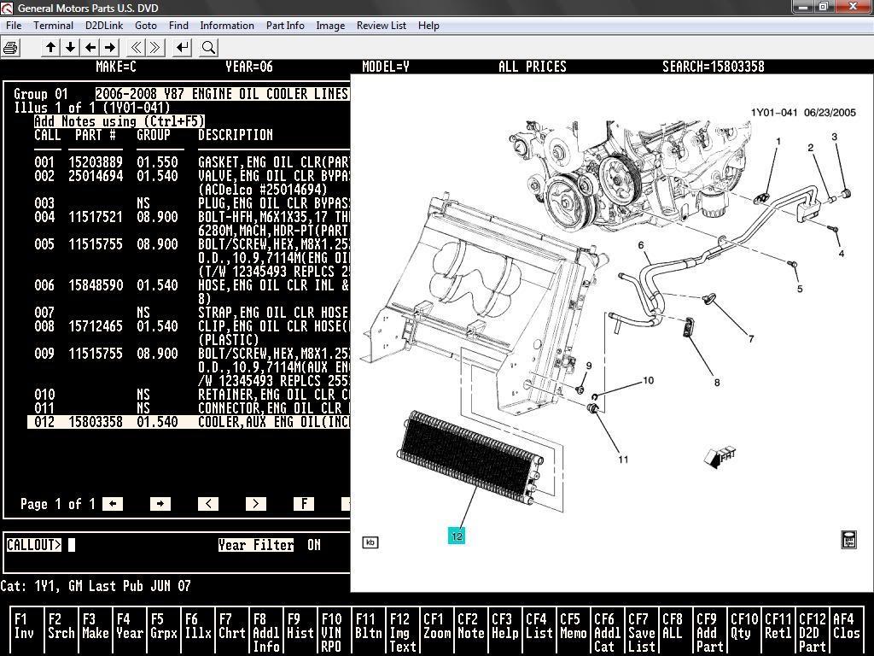Image resolution: width=874 pixels, height=656 pixels.
Task: Click the CF4 List function button
Action: (x=539, y=632)
